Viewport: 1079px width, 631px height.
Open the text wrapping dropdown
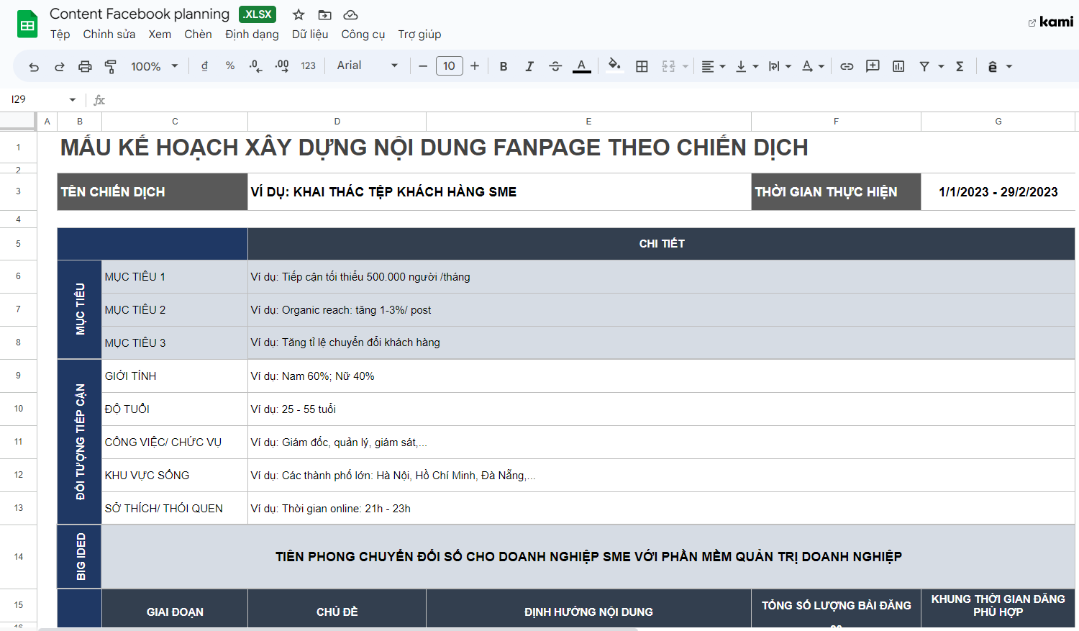click(x=780, y=66)
